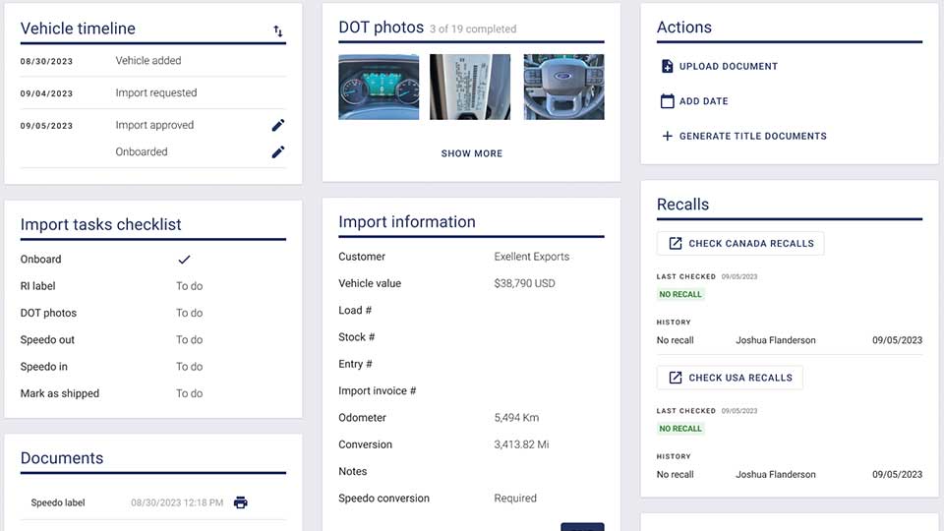
Task: Open the Ford steering wheel DOT photo
Action: click(x=563, y=87)
